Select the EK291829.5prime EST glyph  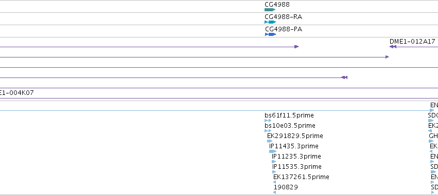pos(270,141)
